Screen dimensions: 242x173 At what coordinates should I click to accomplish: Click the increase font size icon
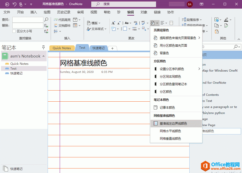tap(113, 22)
